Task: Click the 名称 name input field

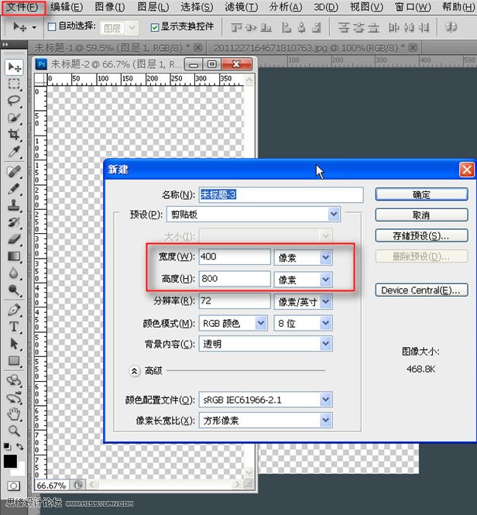Action: coord(281,194)
